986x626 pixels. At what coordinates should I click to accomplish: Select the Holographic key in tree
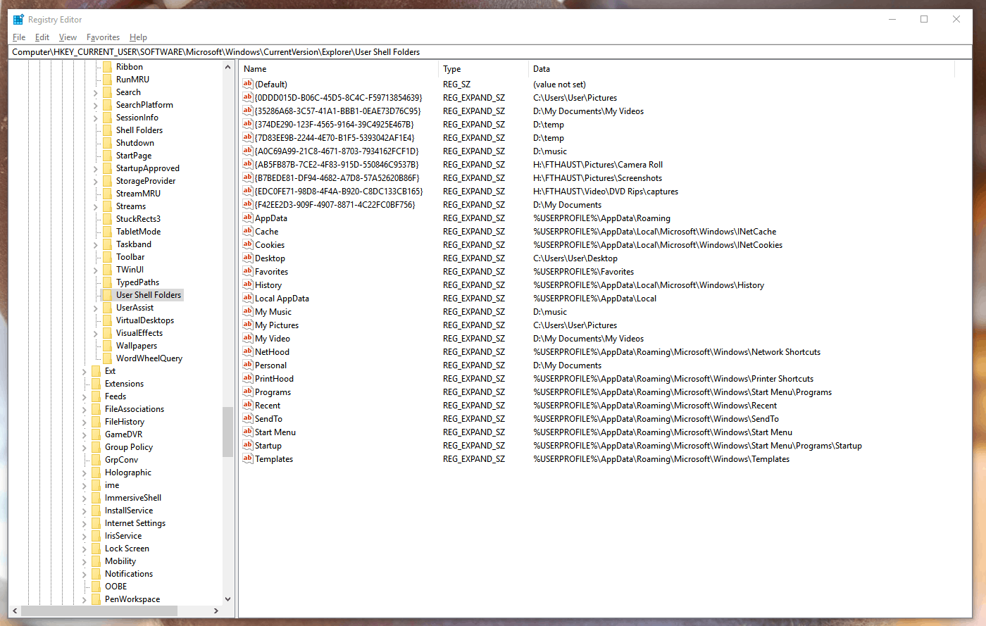tap(128, 472)
